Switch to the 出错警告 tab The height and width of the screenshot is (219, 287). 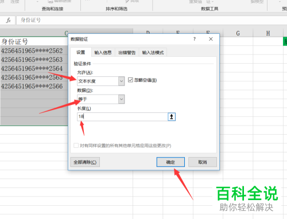[127, 53]
